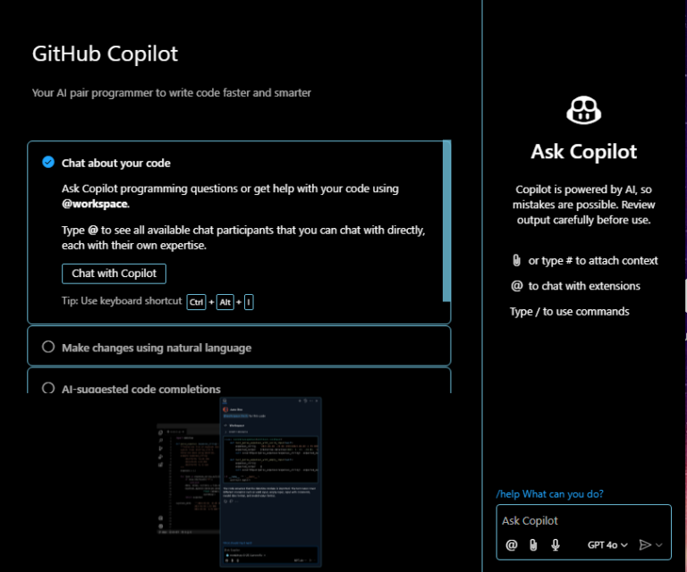Click the '/help What can you do?' link

click(x=556, y=494)
